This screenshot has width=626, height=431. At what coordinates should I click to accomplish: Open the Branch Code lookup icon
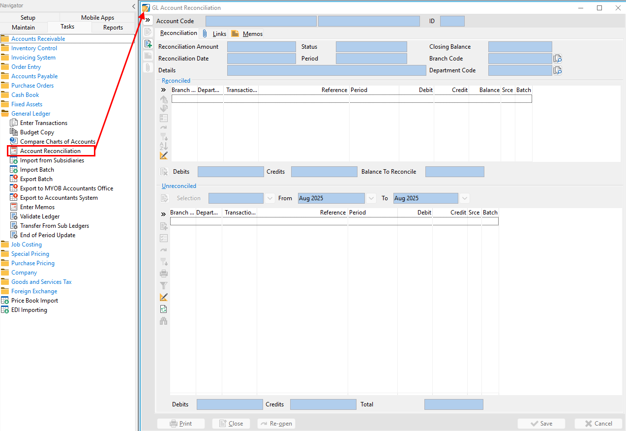tap(557, 59)
